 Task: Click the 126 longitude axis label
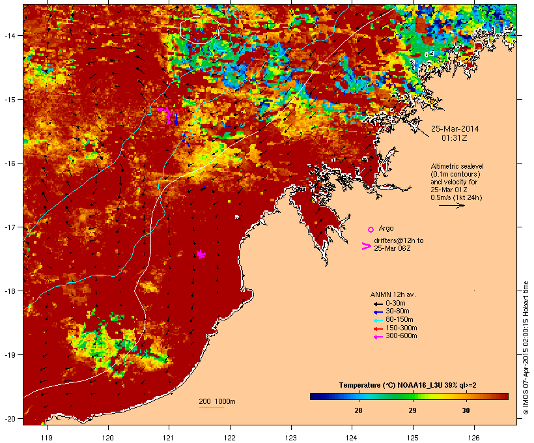click(x=473, y=438)
